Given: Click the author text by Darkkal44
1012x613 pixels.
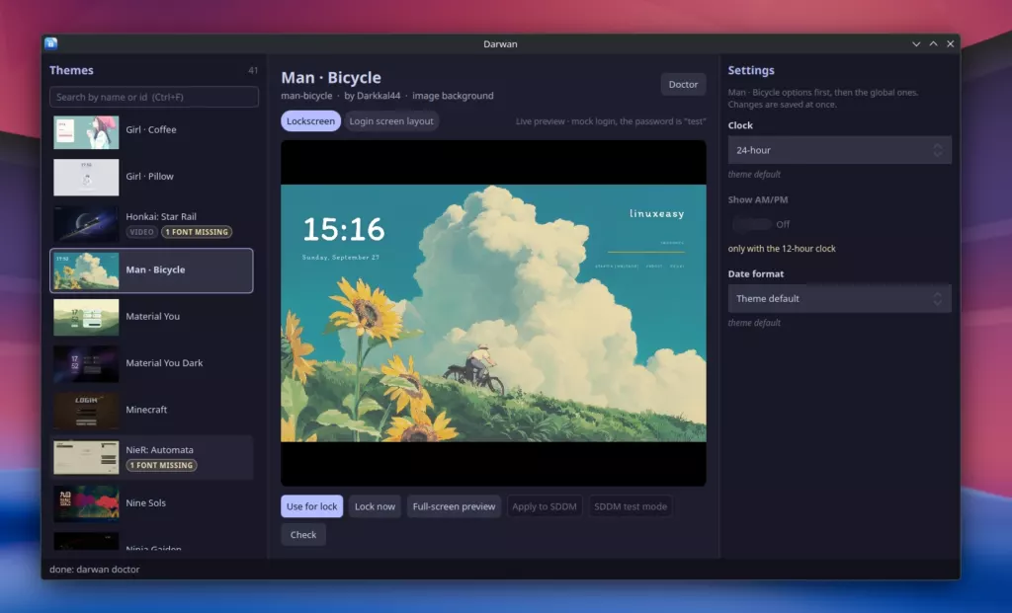Looking at the screenshot, I should 373,96.
